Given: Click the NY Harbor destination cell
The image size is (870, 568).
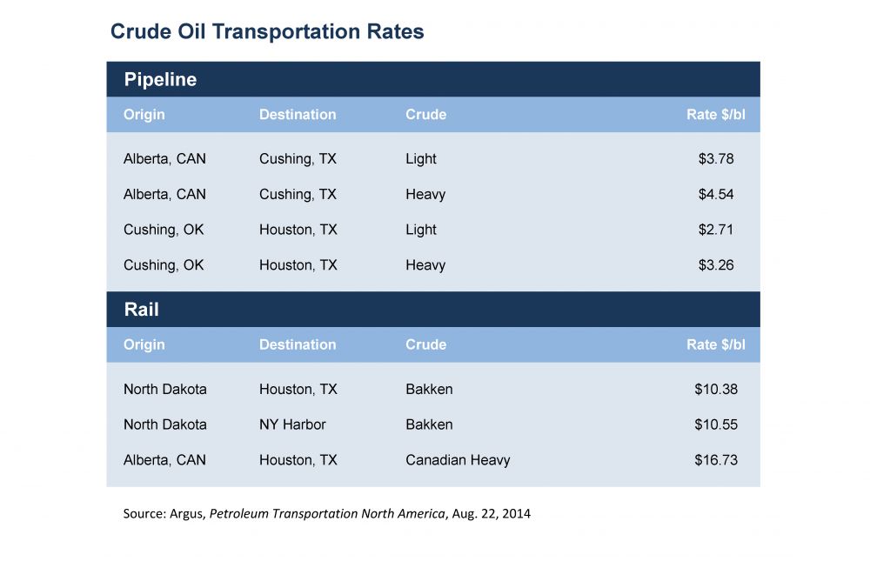Looking at the screenshot, I should coord(292,424).
